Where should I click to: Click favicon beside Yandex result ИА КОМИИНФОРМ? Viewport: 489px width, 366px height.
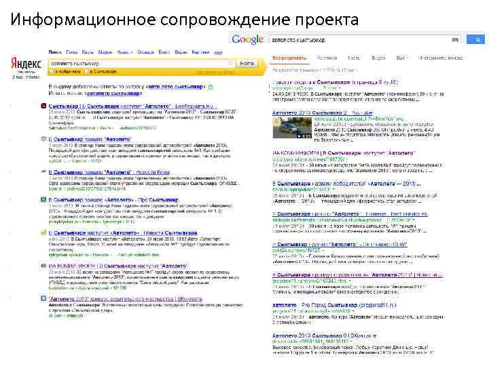pyautogui.click(x=43, y=266)
